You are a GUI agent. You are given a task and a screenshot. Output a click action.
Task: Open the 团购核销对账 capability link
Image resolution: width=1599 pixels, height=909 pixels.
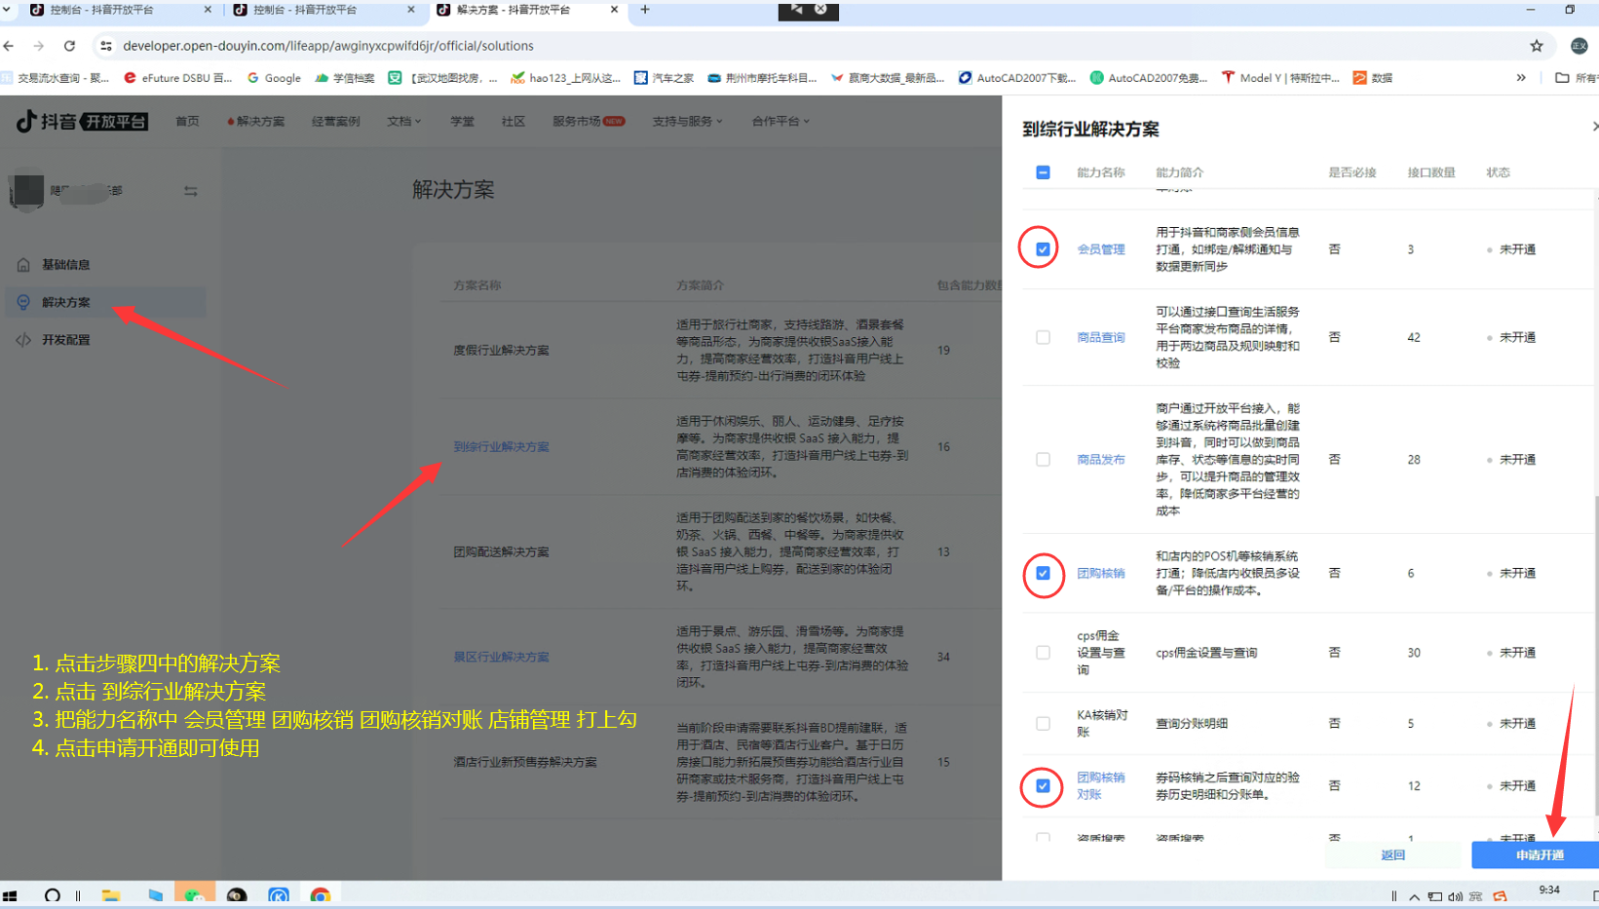point(1101,785)
